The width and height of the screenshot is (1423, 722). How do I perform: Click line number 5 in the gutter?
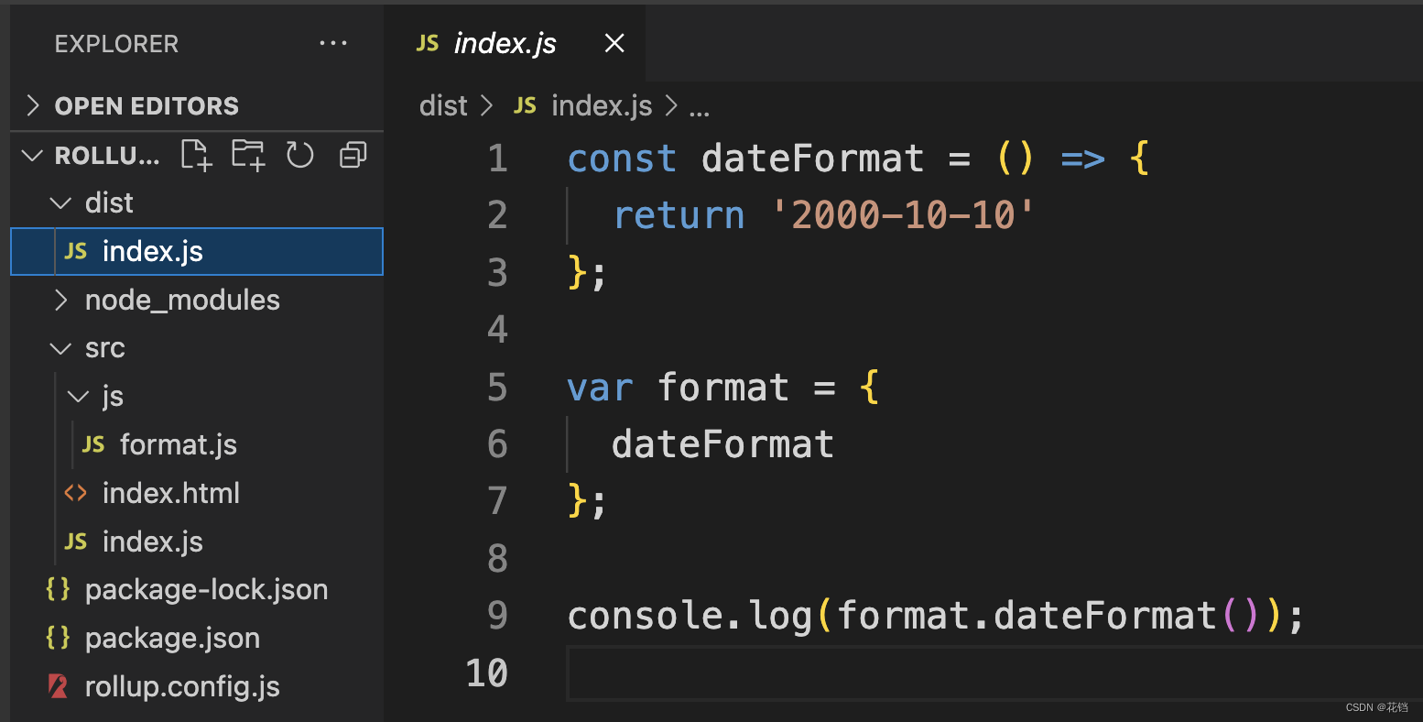[x=497, y=388]
